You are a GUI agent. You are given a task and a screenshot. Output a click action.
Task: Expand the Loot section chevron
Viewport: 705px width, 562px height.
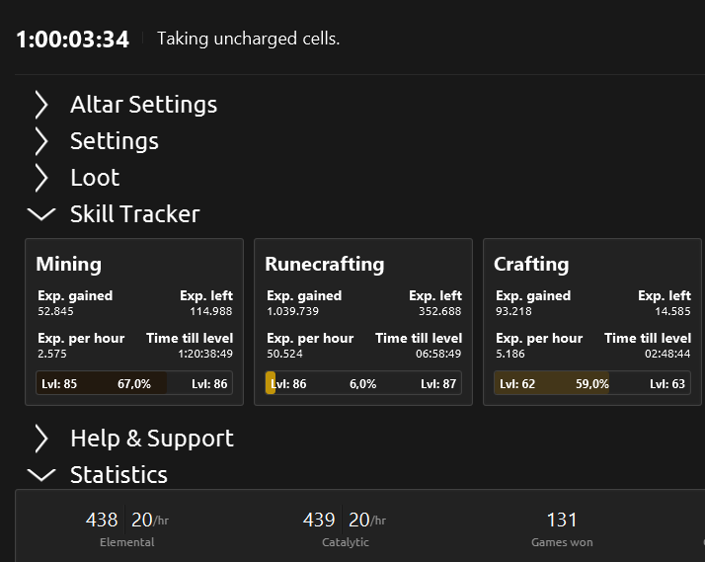pos(41,178)
